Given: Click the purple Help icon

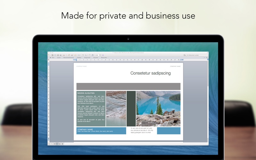Looking at the screenshot, I should click(x=103, y=55).
